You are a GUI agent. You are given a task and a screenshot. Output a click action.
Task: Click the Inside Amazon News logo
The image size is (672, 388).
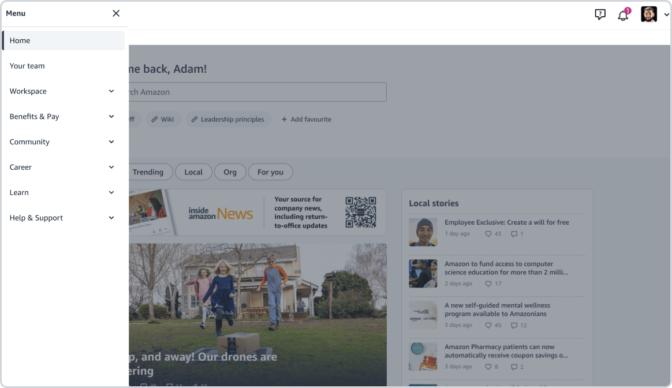tap(221, 213)
